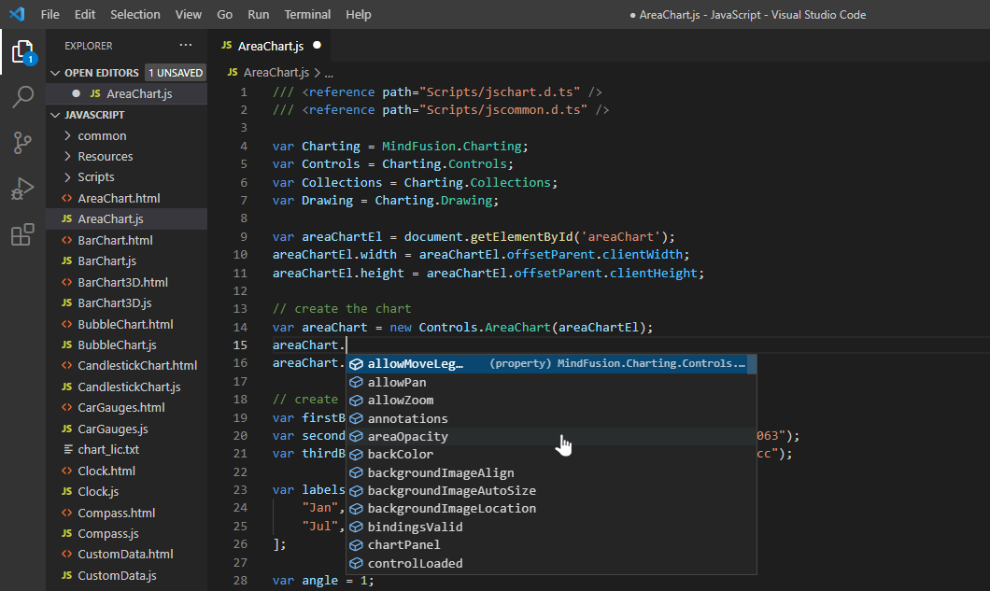Click the JS icon of Clock.js
The width and height of the screenshot is (990, 591).
tap(67, 491)
